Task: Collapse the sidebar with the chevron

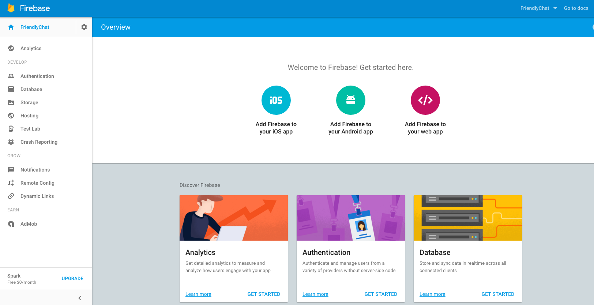Action: click(80, 298)
